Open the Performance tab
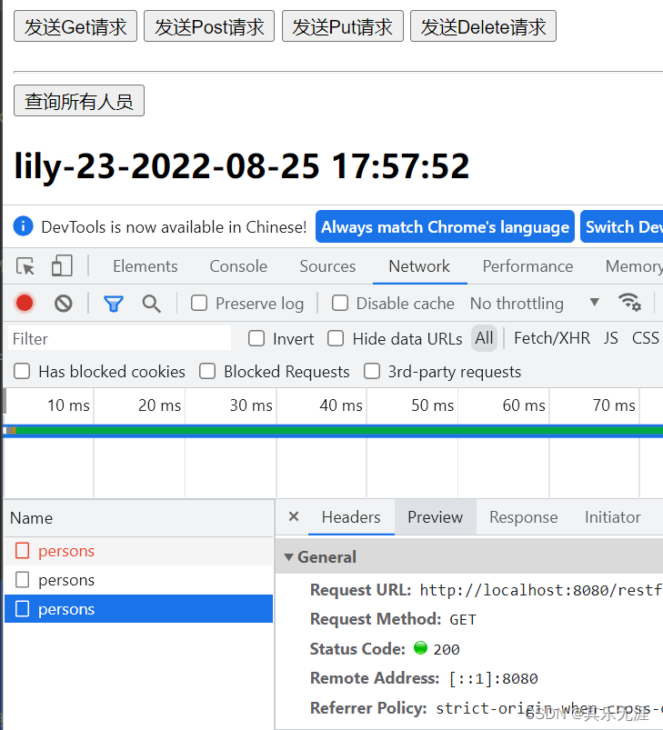The height and width of the screenshot is (730, 663). (527, 266)
